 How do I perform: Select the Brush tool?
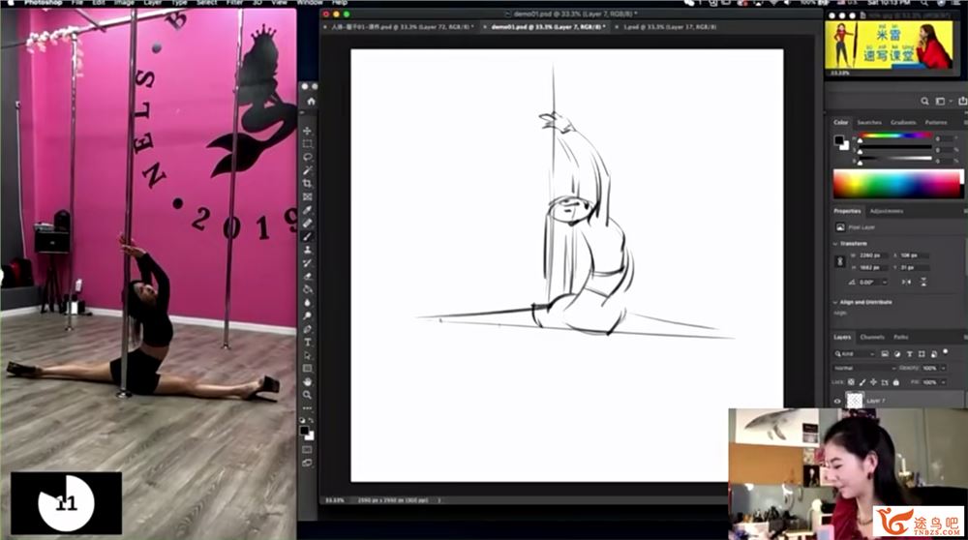pos(308,236)
